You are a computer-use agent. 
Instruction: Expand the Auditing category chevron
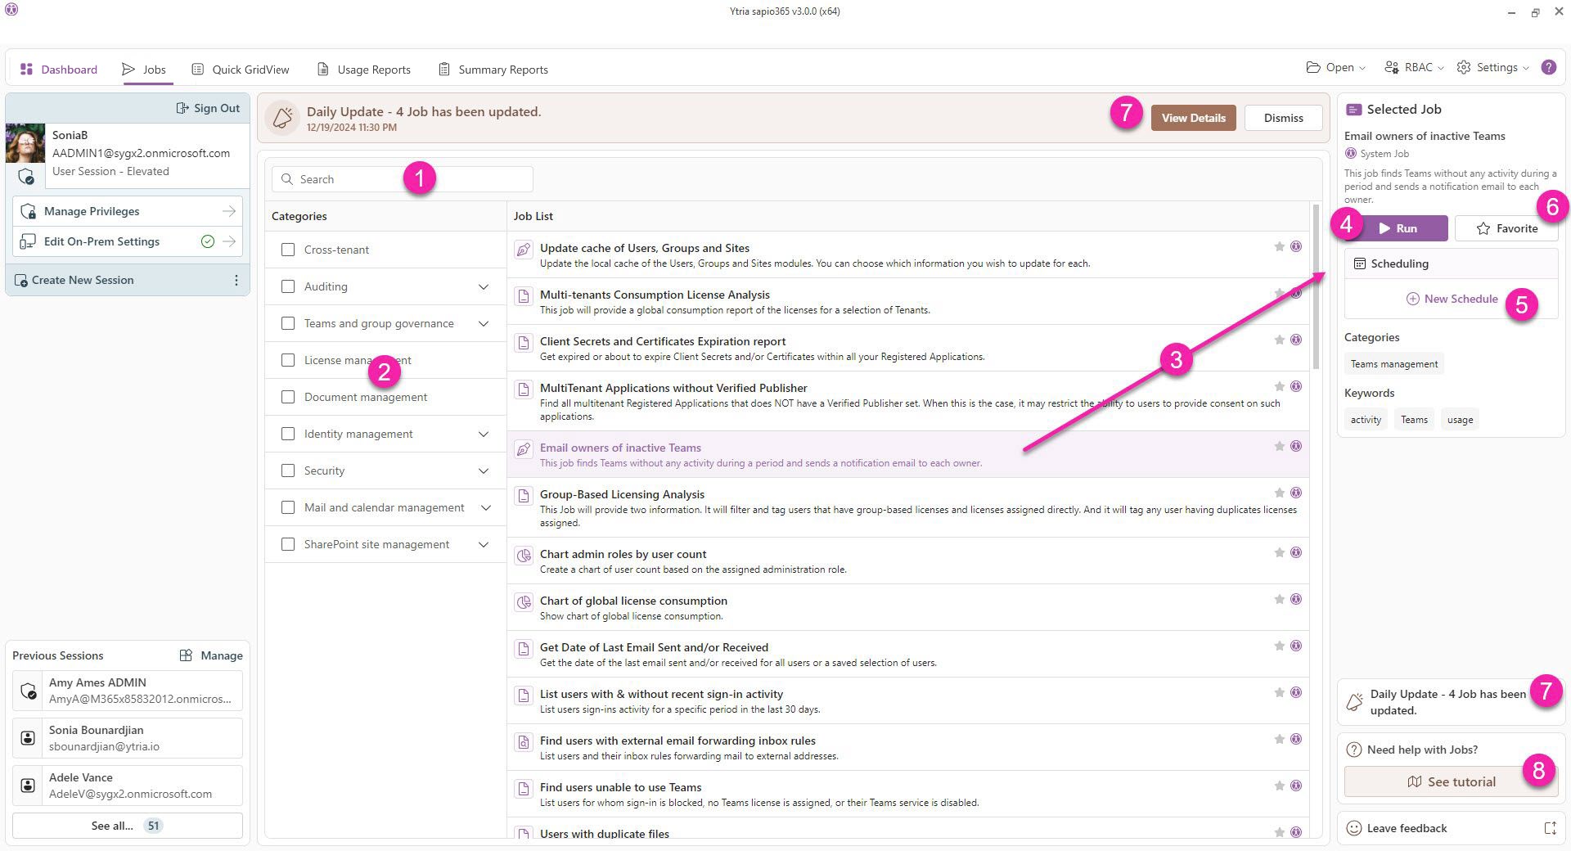click(x=484, y=287)
